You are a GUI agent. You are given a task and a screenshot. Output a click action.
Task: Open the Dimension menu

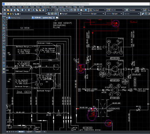point(45,7)
